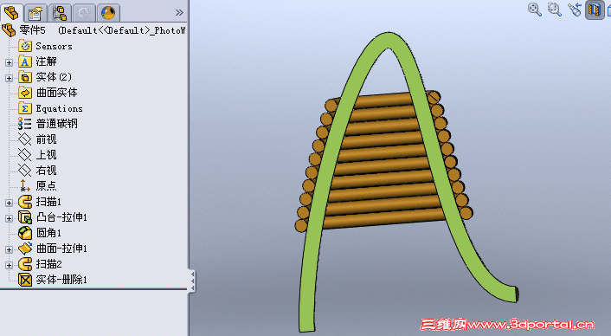This screenshot has height=336, width=611.
Task: Expand the 扫描1 feature node
Action: pos(9,203)
